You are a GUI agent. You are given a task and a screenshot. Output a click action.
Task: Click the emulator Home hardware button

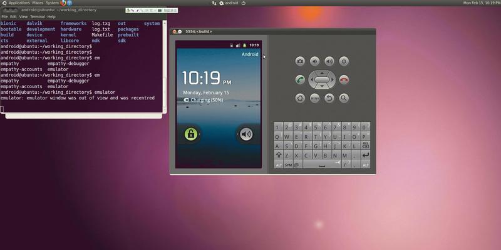(300, 98)
